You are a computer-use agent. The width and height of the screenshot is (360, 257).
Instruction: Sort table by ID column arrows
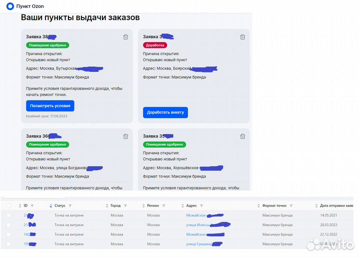pos(19,206)
